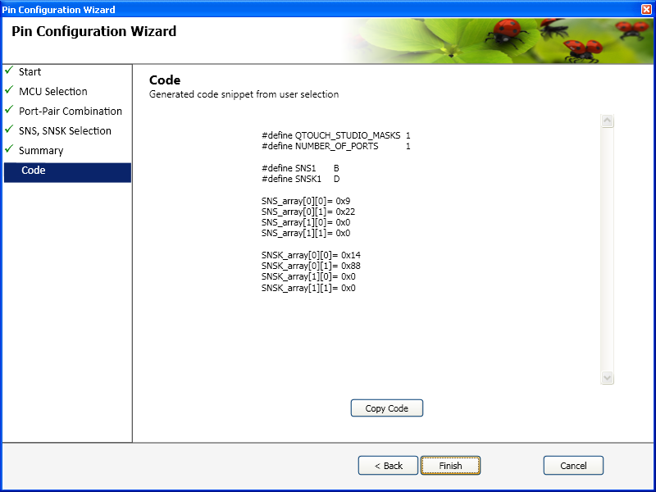Click the bold 'Code' page heading
This screenshot has width=656, height=492.
pos(165,80)
